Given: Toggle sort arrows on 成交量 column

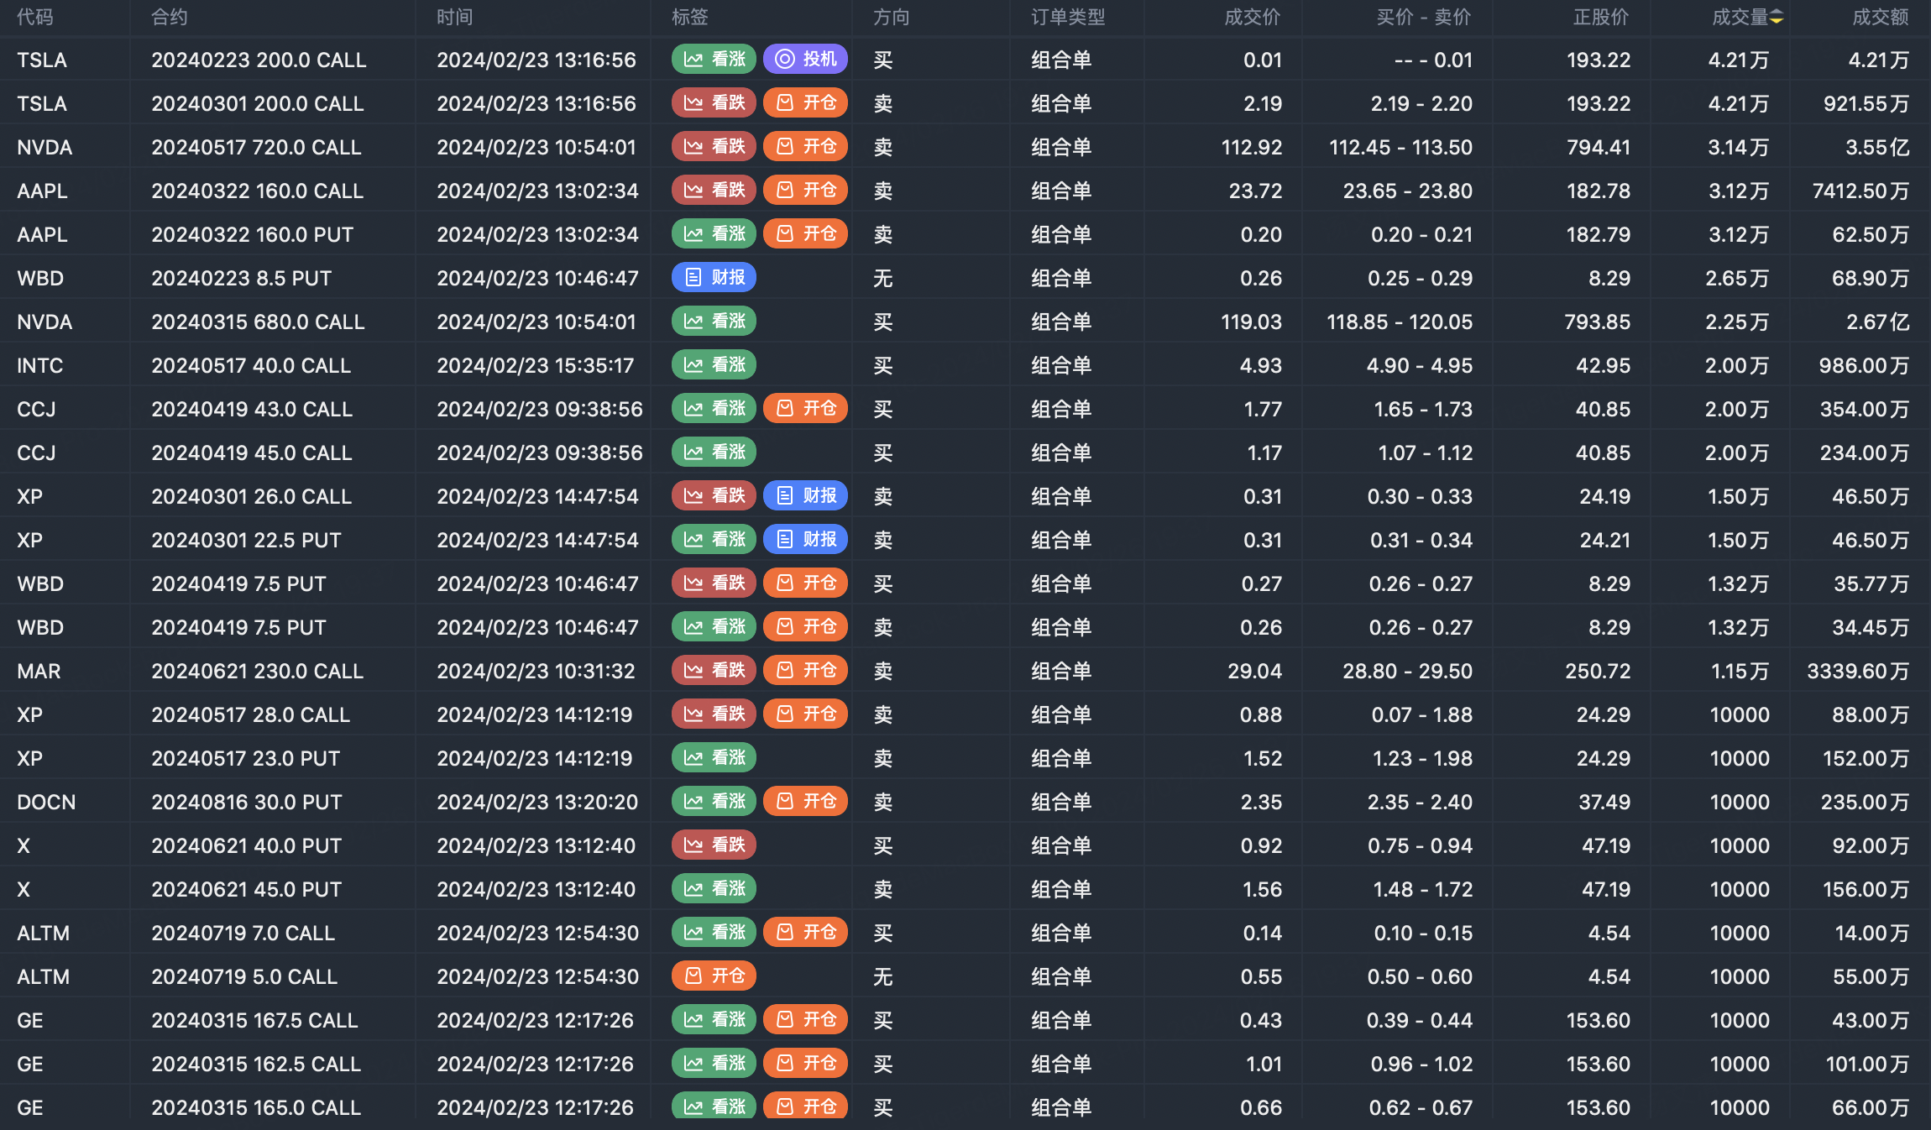Looking at the screenshot, I should coord(1776,17).
